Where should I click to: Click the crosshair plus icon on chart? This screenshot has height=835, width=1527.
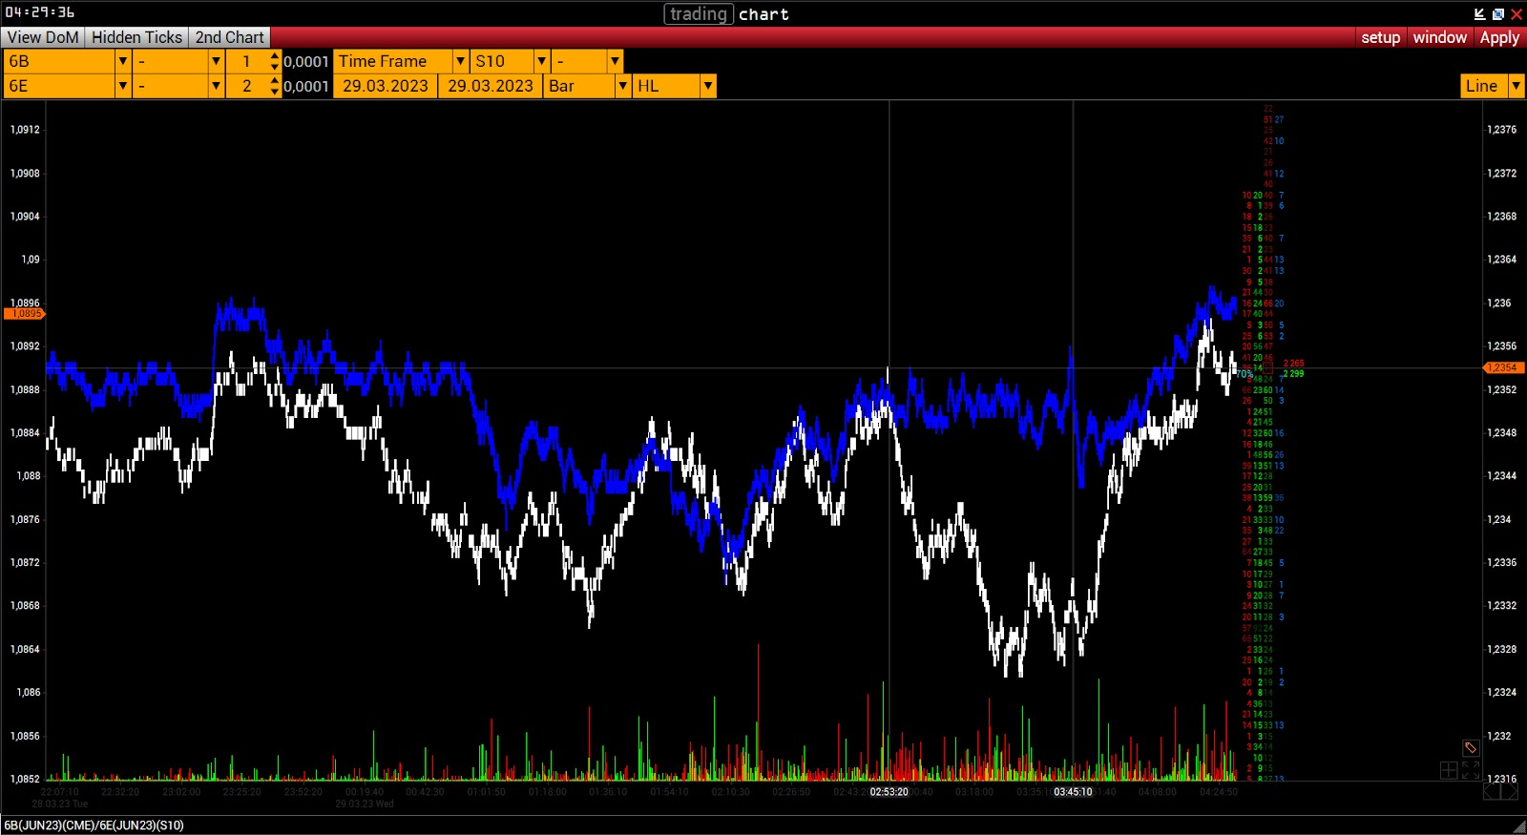pyautogui.click(x=1449, y=770)
